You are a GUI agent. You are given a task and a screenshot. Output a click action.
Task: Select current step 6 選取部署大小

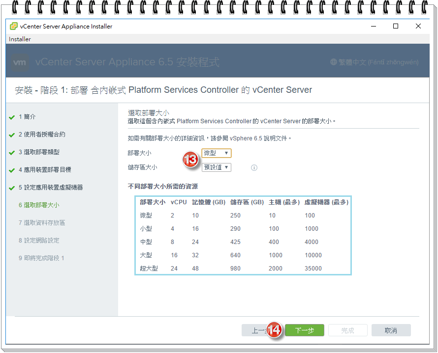[x=39, y=205]
